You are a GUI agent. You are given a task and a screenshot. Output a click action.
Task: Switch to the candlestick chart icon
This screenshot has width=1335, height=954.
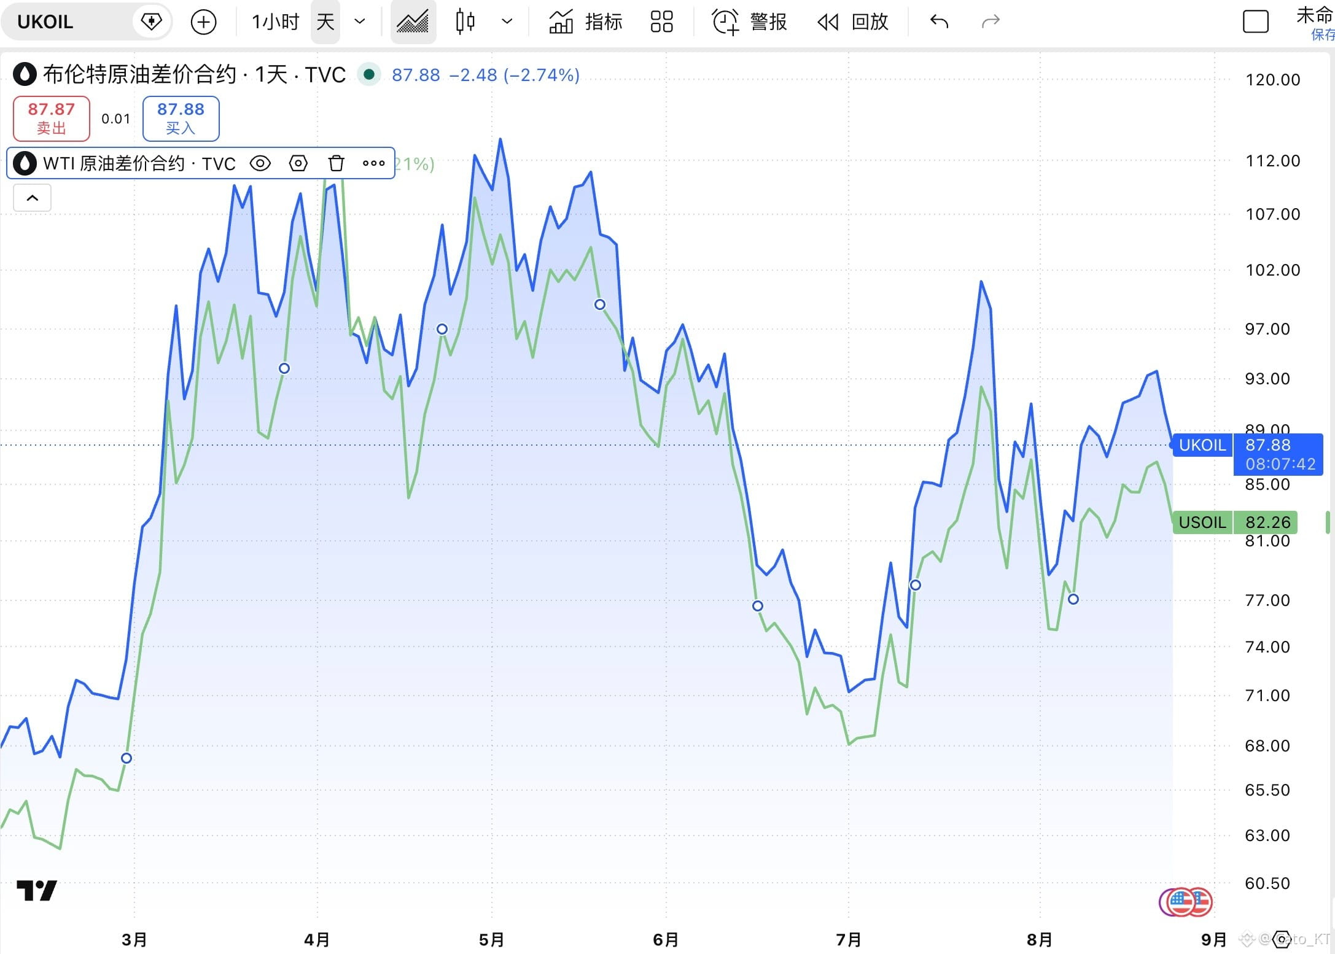[x=465, y=22]
